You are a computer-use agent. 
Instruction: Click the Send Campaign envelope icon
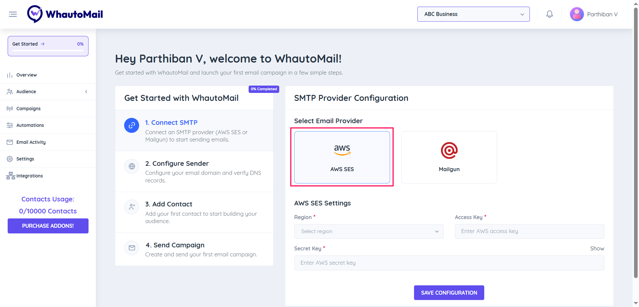(x=132, y=248)
